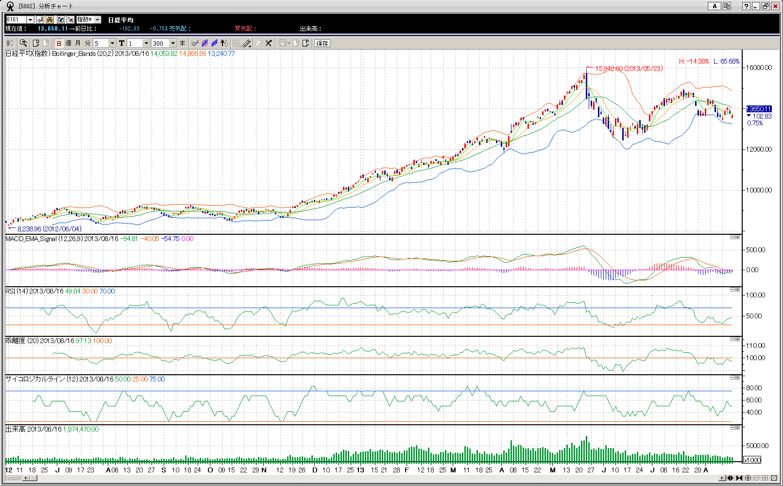Image resolution: width=783 pixels, height=486 pixels.
Task: Expand the 300 bar count dropdown
Action: pos(173,43)
